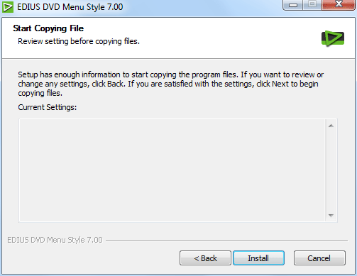Close the setup window with X
Viewport: 357px width, 276px height.
(339, 5)
